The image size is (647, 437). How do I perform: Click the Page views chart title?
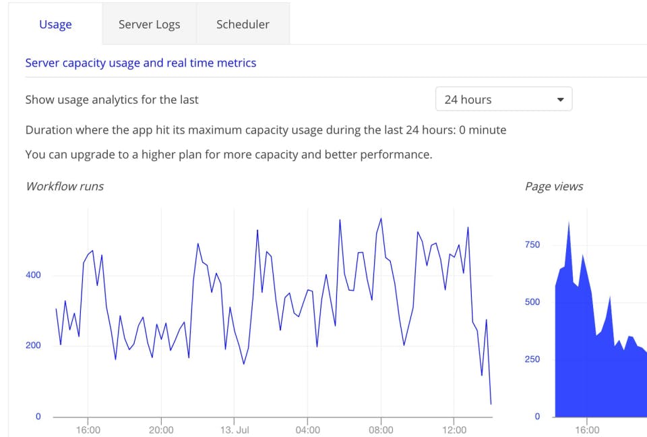click(554, 186)
